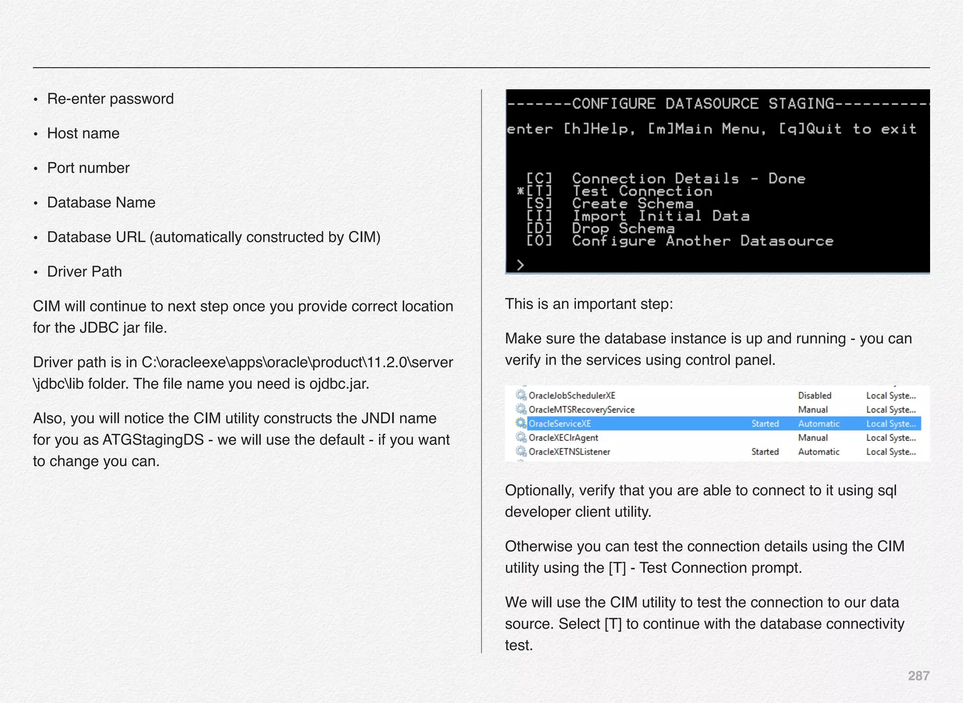Click the 'This is an important step:' line
The height and width of the screenshot is (703, 963).
[589, 304]
